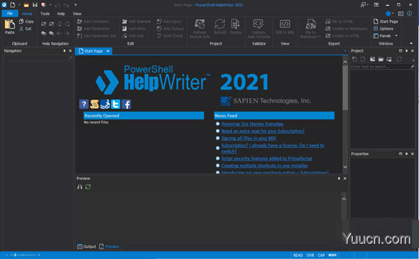This screenshot has width=419, height=259.
Task: Click the new file quick-access icon
Action: pos(13,5)
